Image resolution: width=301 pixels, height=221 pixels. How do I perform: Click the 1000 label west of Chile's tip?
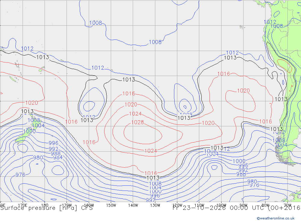coord(239,161)
